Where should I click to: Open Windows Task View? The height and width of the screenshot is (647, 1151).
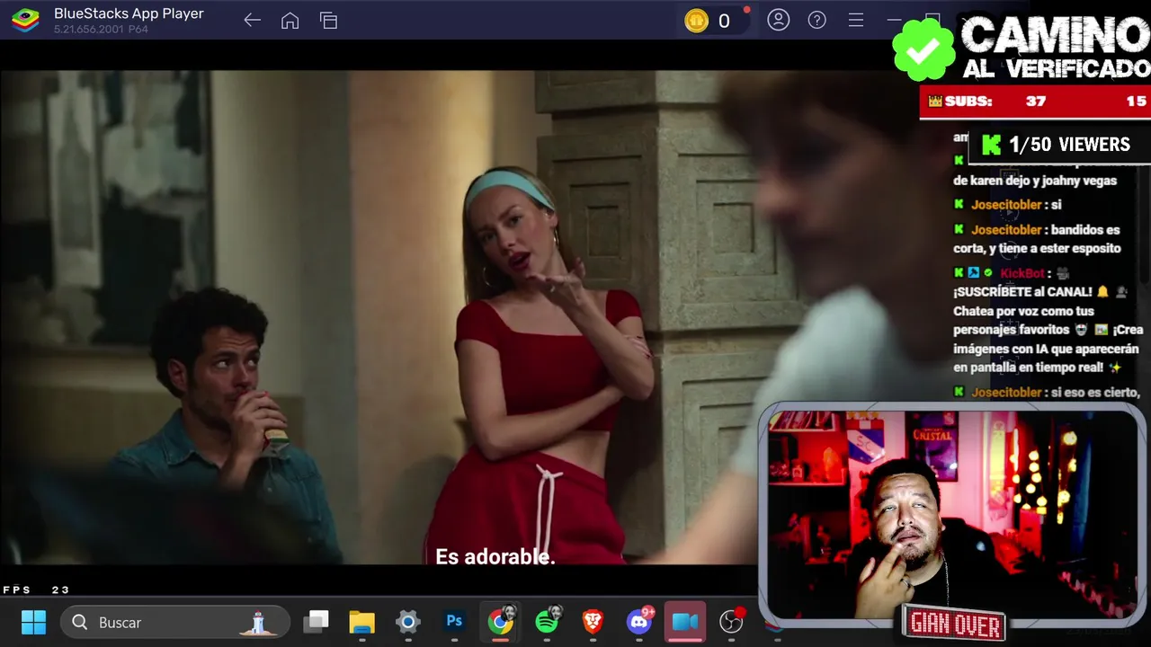click(x=316, y=622)
